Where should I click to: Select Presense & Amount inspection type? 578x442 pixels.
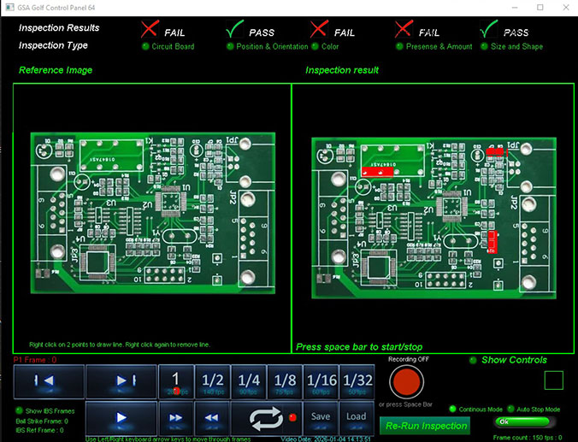click(x=399, y=47)
